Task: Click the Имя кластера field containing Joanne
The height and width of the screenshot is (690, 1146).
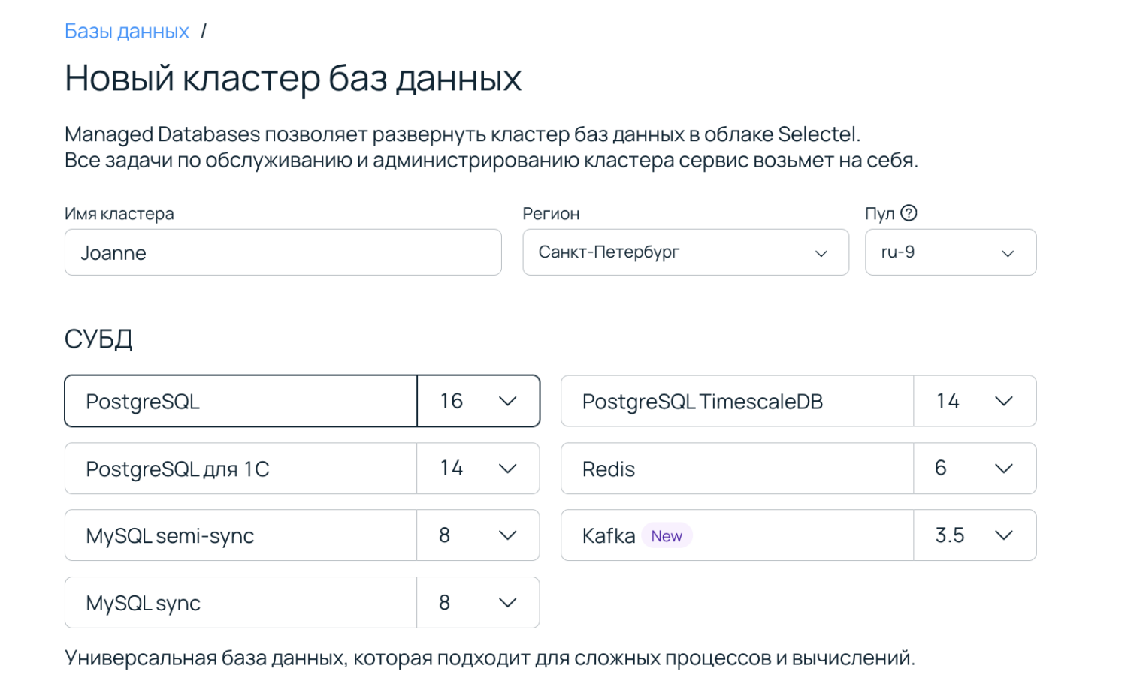Action: coord(283,252)
